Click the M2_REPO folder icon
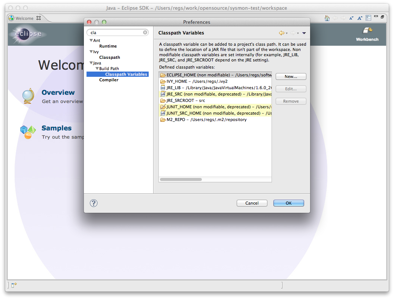The image size is (394, 299). tap(163, 120)
